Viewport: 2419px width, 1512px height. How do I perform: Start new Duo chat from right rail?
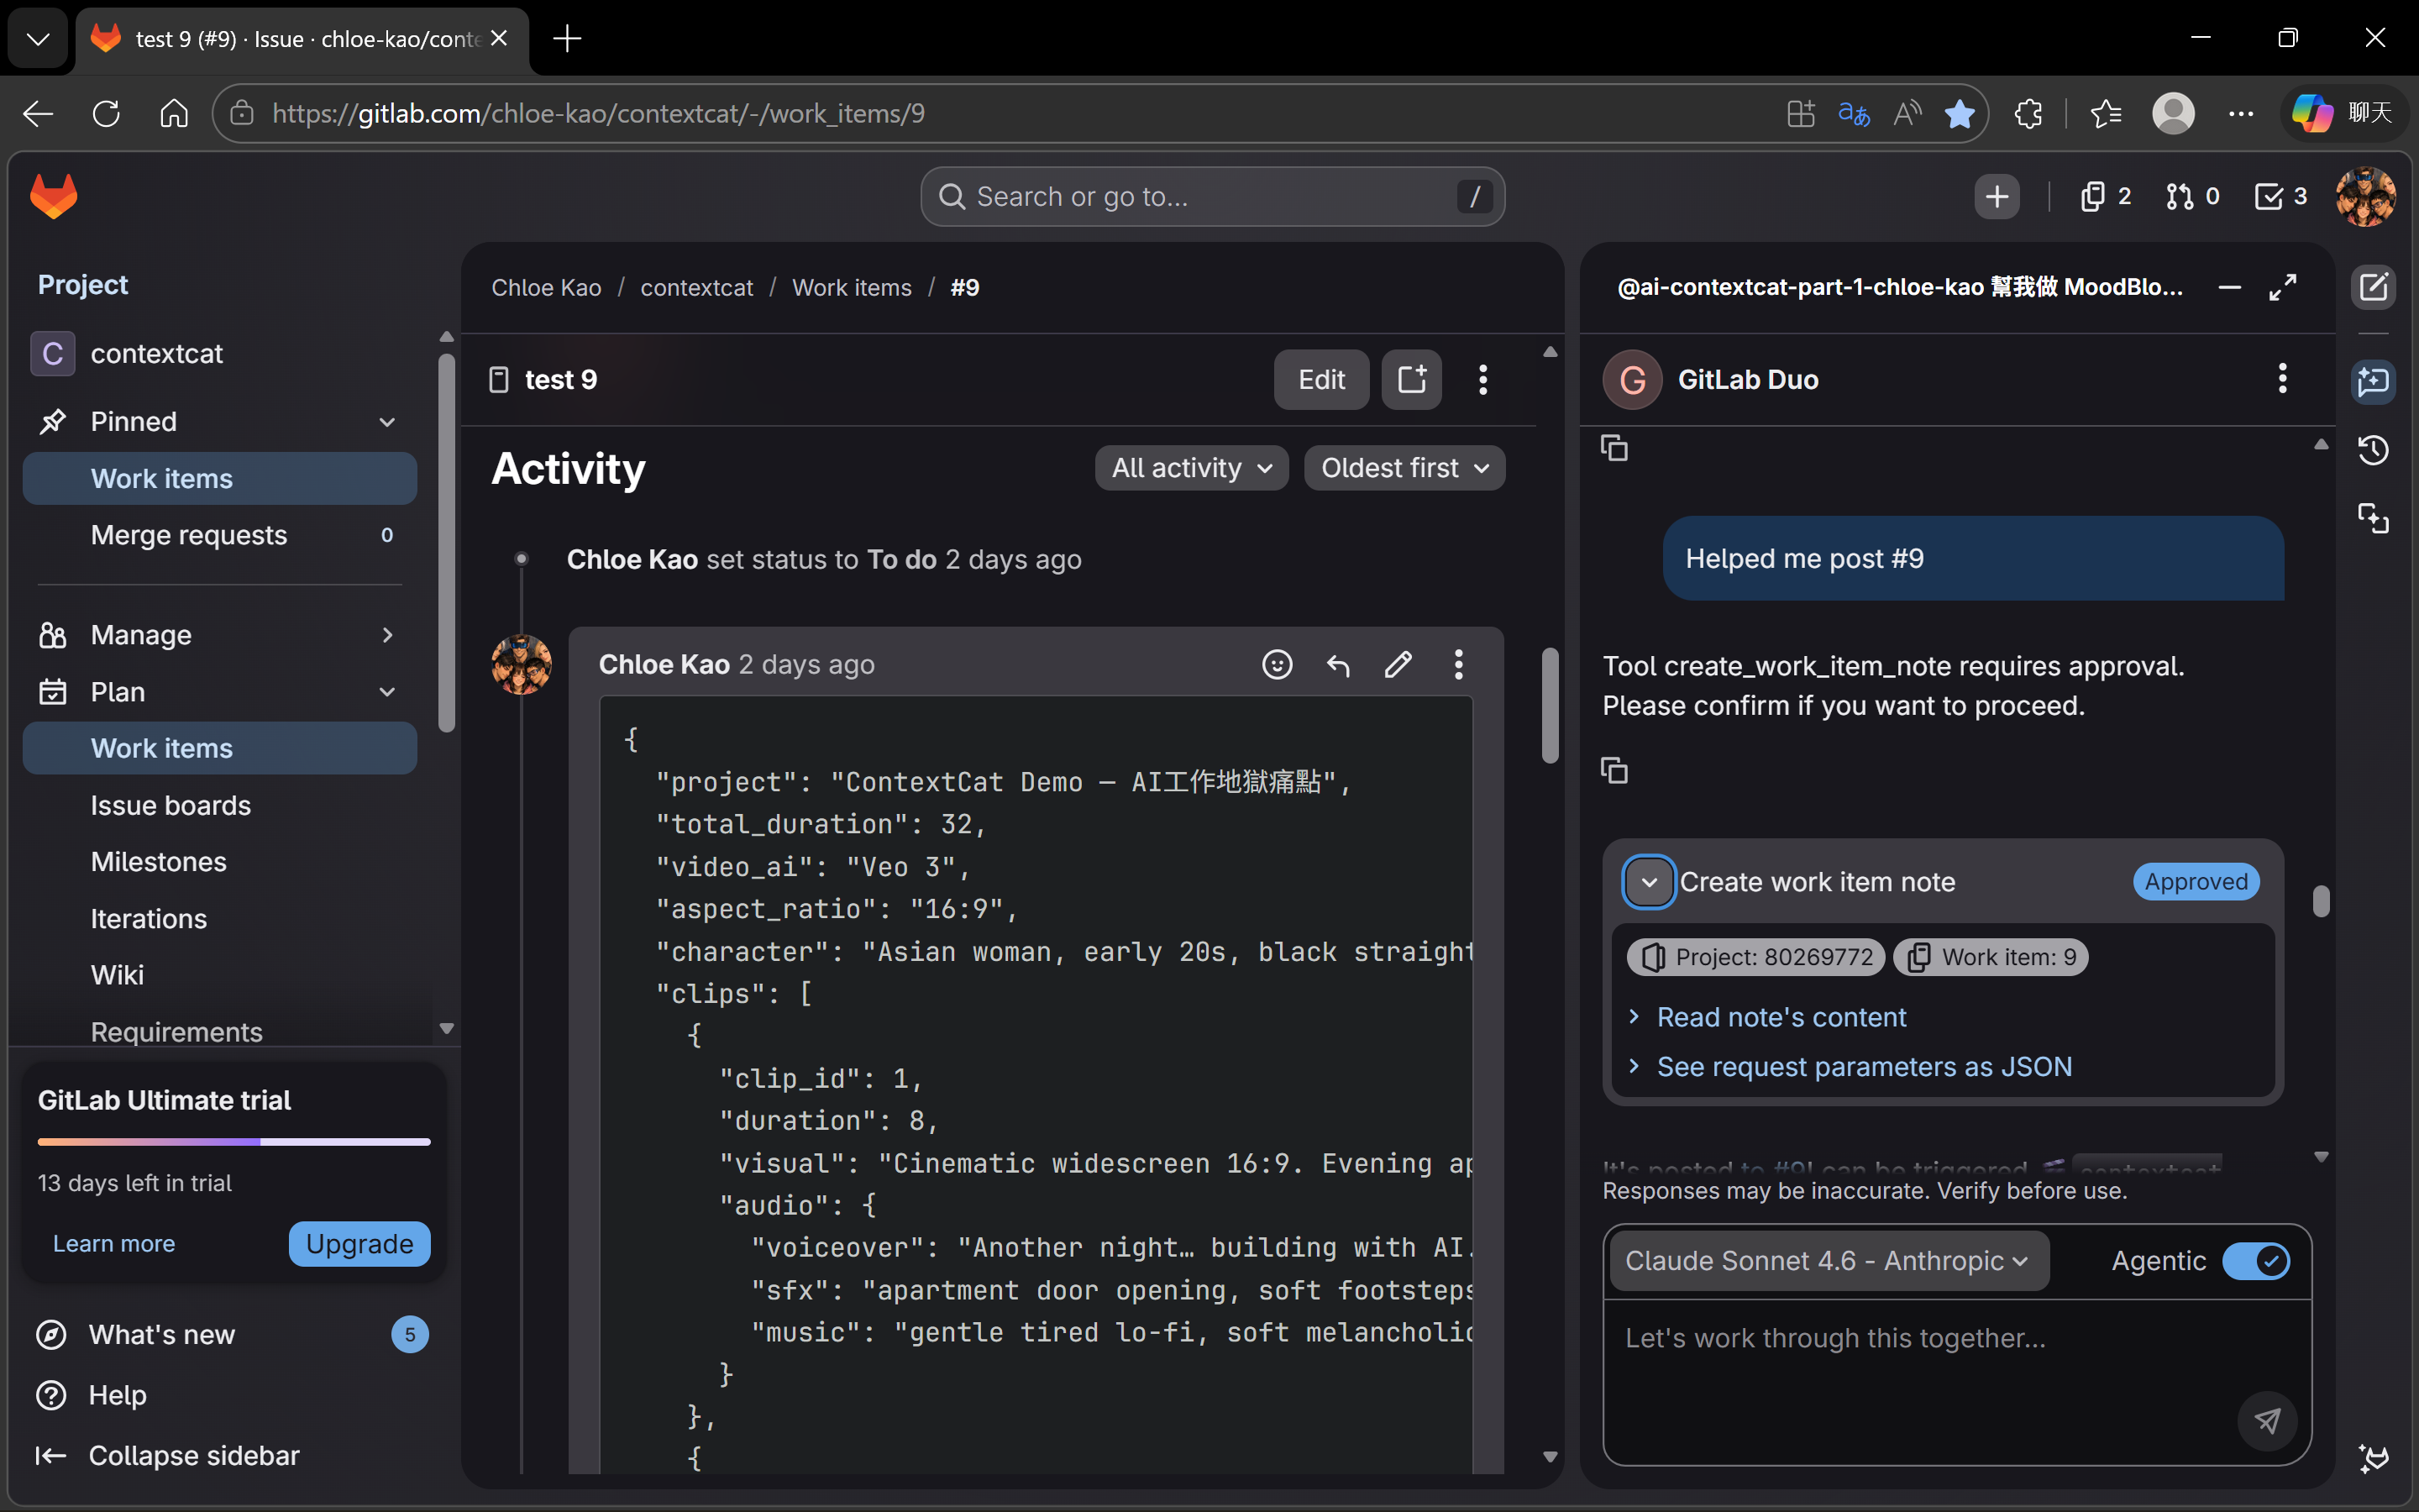point(2373,288)
